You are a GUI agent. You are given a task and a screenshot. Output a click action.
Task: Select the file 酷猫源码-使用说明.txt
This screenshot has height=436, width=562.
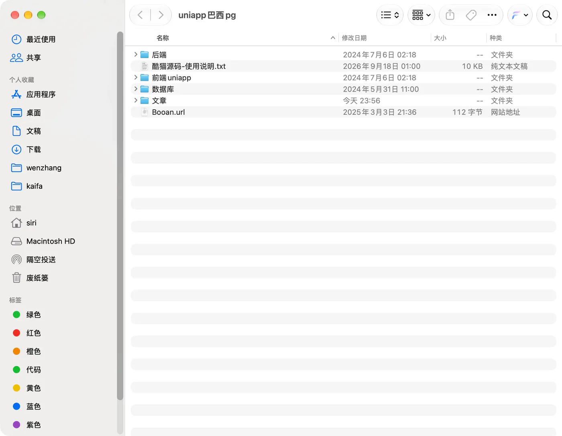(189, 66)
